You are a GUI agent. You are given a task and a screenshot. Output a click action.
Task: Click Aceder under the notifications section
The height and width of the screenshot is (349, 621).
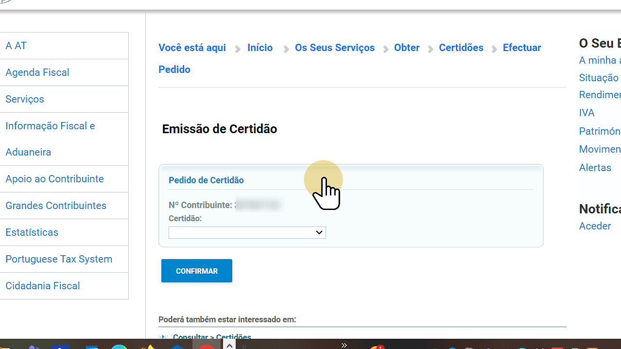595,226
